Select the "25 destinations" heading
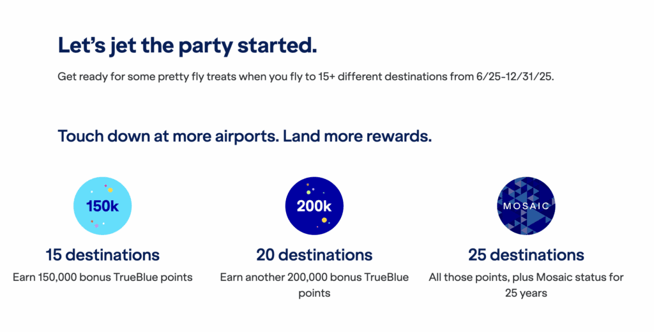 (526, 255)
